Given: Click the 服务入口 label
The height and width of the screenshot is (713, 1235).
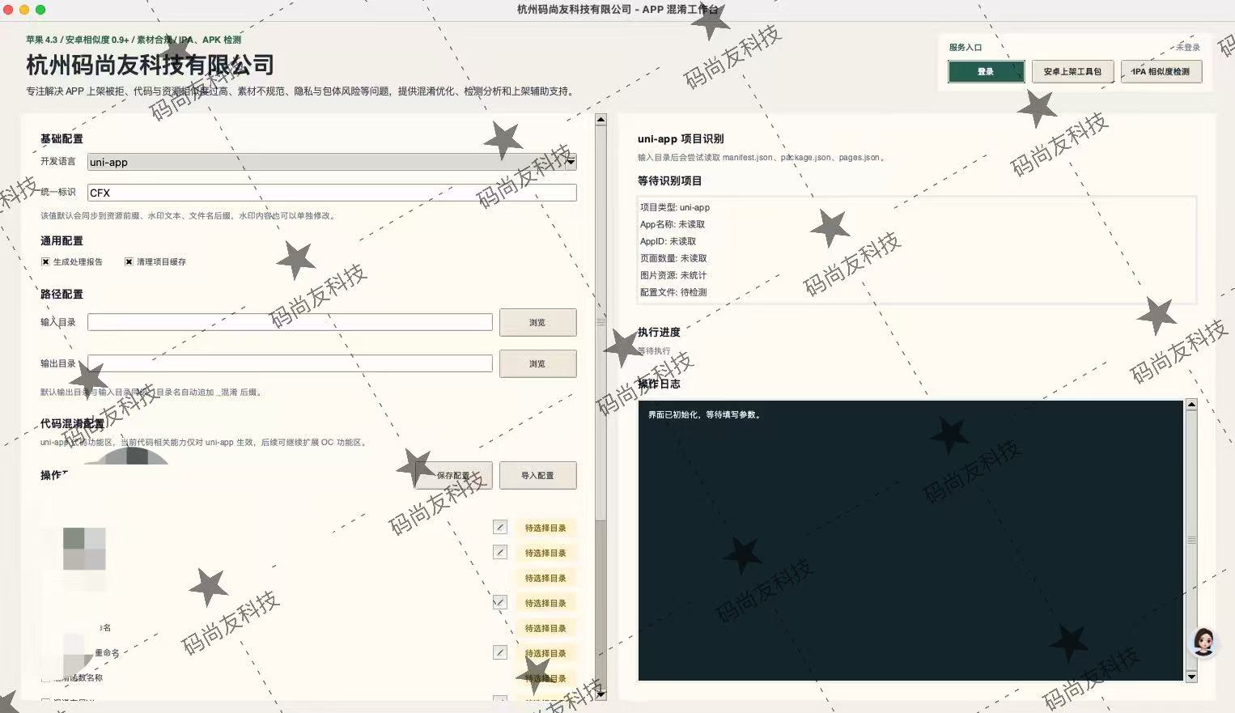Looking at the screenshot, I should 966,47.
